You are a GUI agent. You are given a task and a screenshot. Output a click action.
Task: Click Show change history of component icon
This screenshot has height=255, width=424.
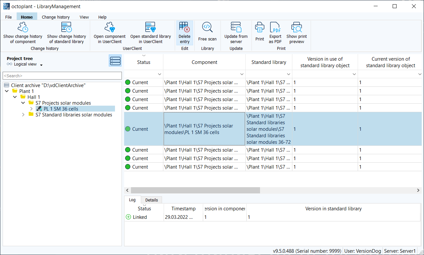click(23, 27)
